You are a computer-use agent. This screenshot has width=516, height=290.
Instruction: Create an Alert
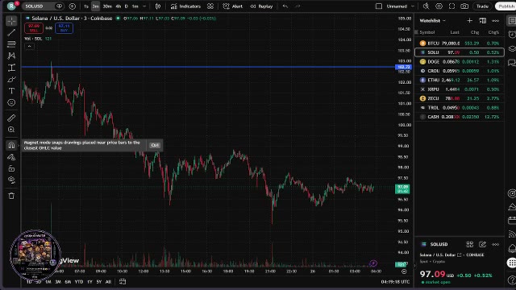[233, 6]
